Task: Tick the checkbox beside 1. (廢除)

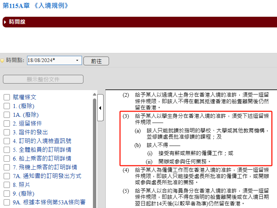Action: pyautogui.click(x=7, y=106)
